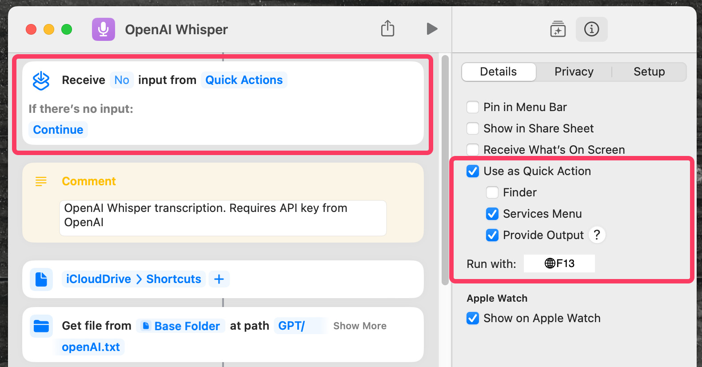702x367 pixels.
Task: Toggle Show in Share Sheet checkbox
Action: (473, 128)
